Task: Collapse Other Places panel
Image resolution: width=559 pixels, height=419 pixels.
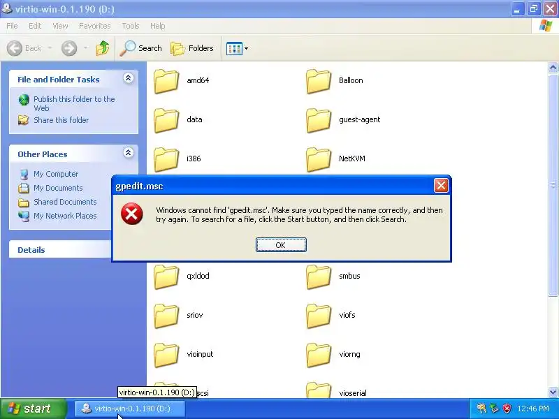Action: pyautogui.click(x=128, y=153)
